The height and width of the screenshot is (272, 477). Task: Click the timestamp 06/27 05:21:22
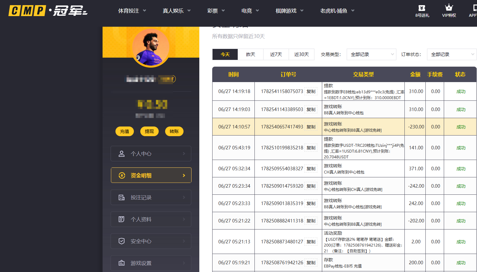point(234,221)
